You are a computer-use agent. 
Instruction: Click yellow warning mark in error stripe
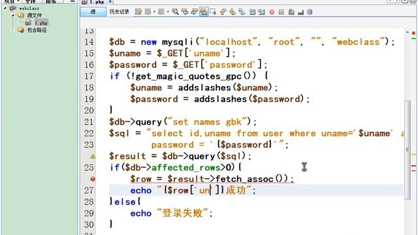(x=413, y=155)
